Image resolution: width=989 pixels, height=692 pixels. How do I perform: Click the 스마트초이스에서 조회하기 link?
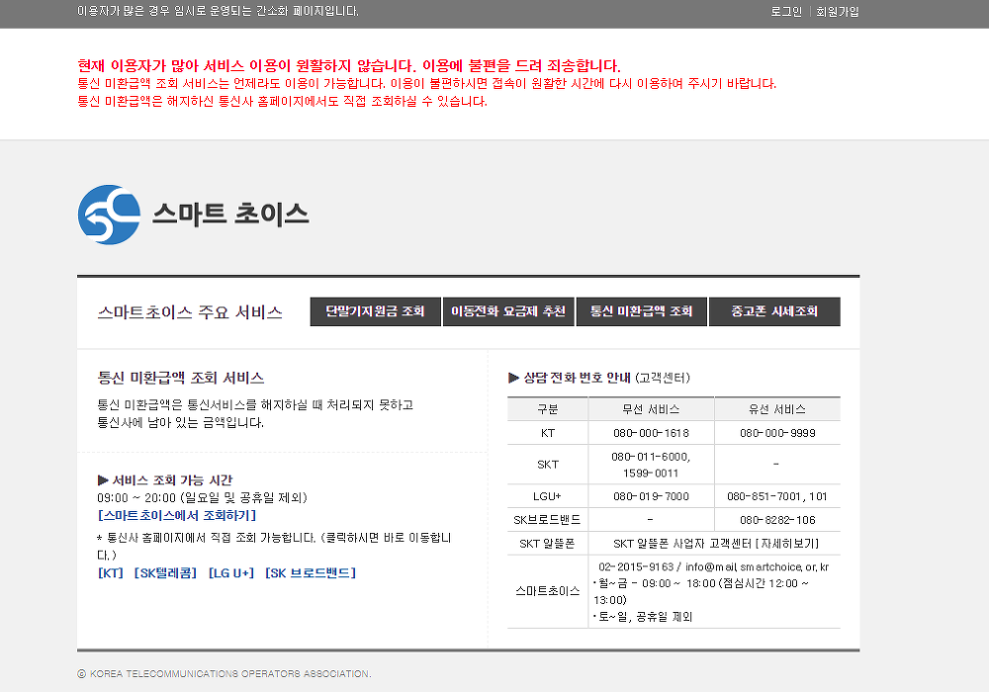[x=177, y=515]
